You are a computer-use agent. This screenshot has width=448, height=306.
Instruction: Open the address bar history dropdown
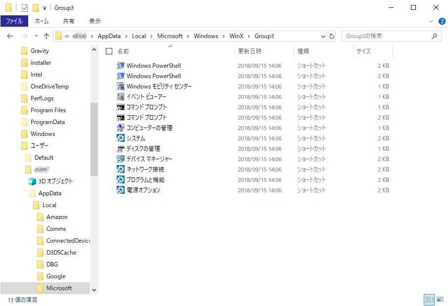(323, 36)
